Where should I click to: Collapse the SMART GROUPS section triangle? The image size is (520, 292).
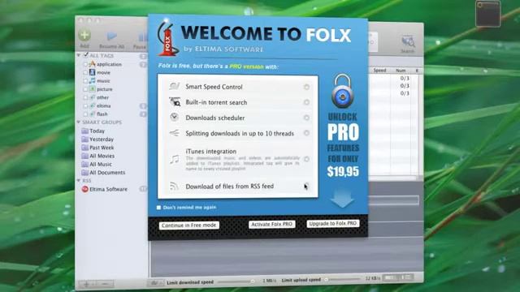point(79,122)
